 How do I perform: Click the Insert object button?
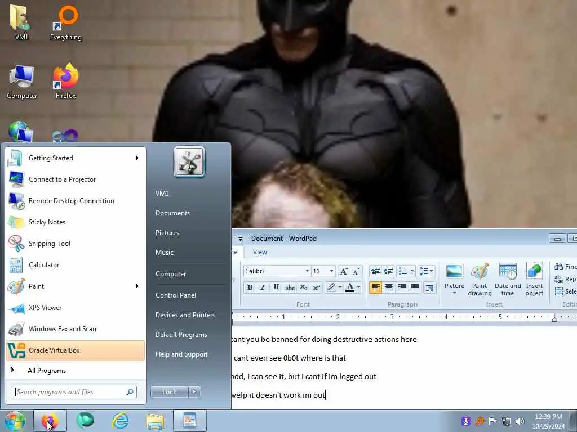pyautogui.click(x=534, y=279)
